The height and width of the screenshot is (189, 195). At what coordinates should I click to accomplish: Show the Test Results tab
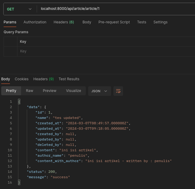[69, 79]
